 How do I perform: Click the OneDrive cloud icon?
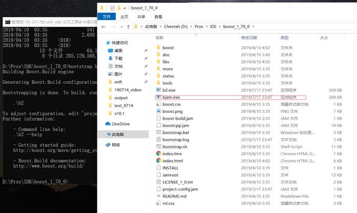108,124
